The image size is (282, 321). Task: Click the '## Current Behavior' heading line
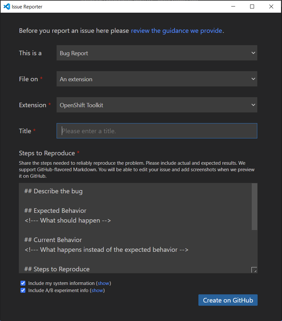53,240
